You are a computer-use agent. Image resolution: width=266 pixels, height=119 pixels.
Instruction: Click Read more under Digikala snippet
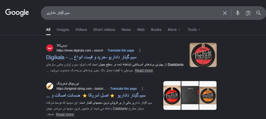pos(144,70)
